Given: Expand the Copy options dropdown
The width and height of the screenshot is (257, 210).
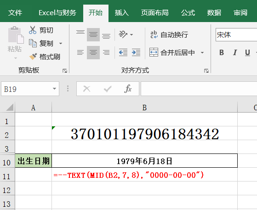Looking at the screenshot, I should 61,43.
